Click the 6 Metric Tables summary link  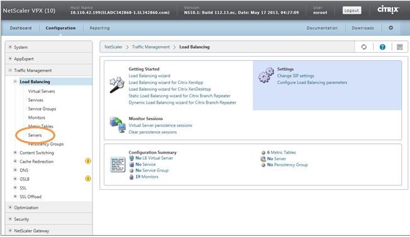coord(281,152)
